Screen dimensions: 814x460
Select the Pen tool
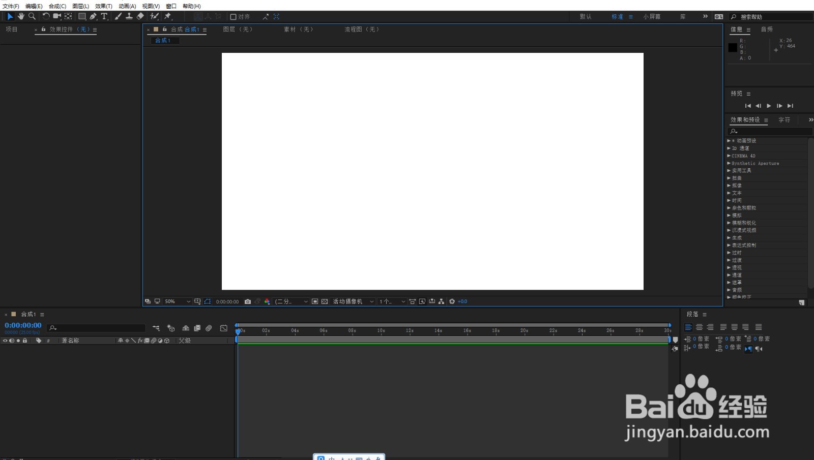(x=94, y=16)
